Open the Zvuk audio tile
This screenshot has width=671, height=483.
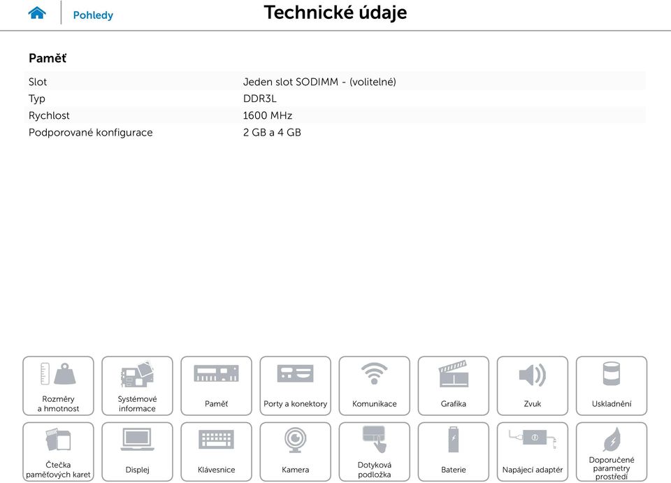pyautogui.click(x=533, y=386)
